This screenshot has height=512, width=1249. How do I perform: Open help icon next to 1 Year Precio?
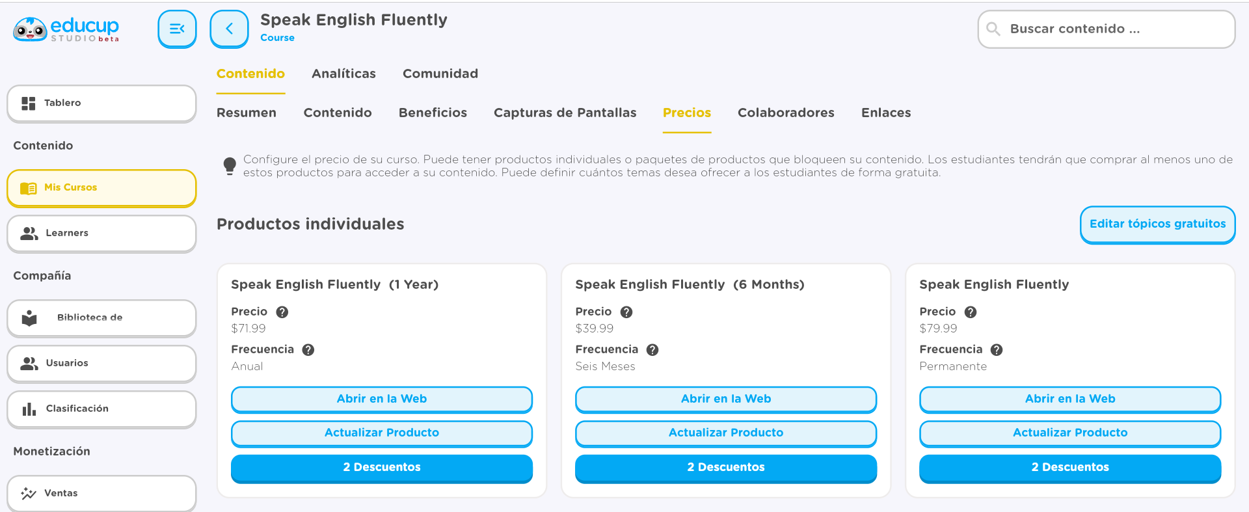pyautogui.click(x=282, y=312)
